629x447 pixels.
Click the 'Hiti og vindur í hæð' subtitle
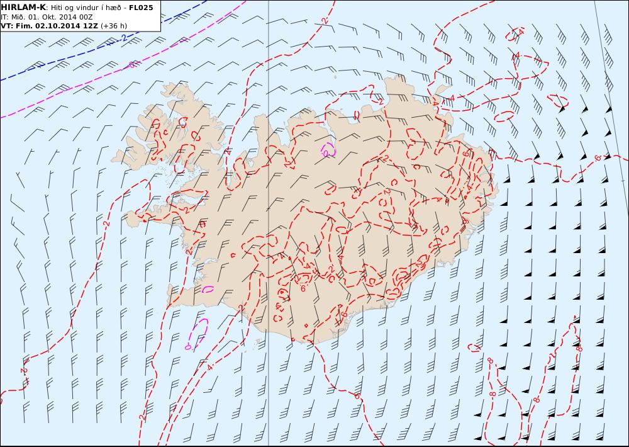[86, 8]
